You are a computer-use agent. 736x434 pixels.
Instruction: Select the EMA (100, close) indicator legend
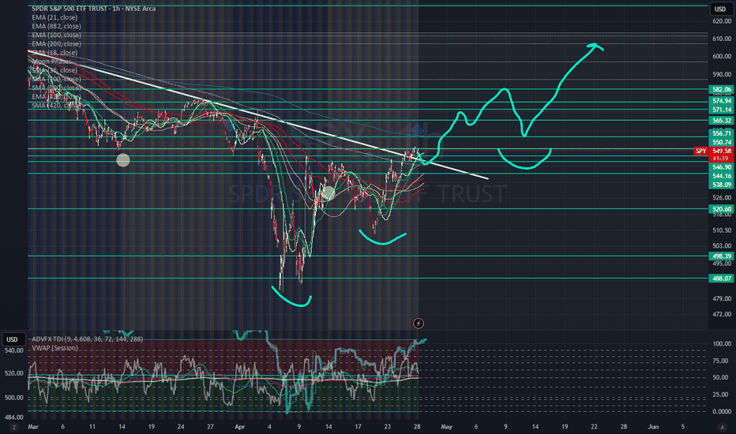tap(56, 36)
